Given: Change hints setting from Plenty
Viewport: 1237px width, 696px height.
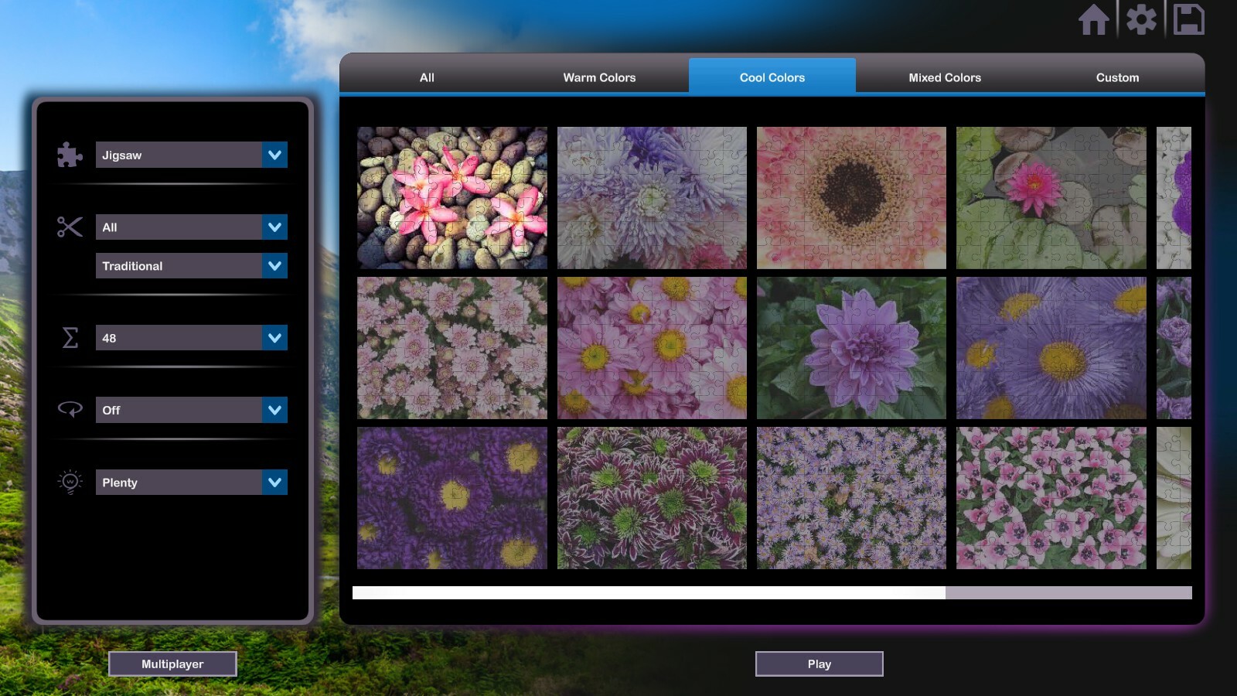Looking at the screenshot, I should 191,482.
